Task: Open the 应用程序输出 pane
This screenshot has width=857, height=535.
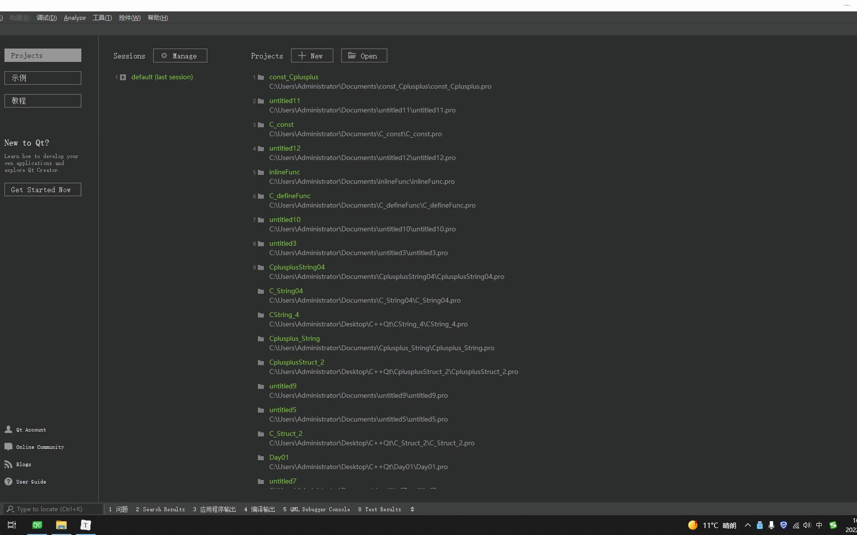Action: point(215,509)
